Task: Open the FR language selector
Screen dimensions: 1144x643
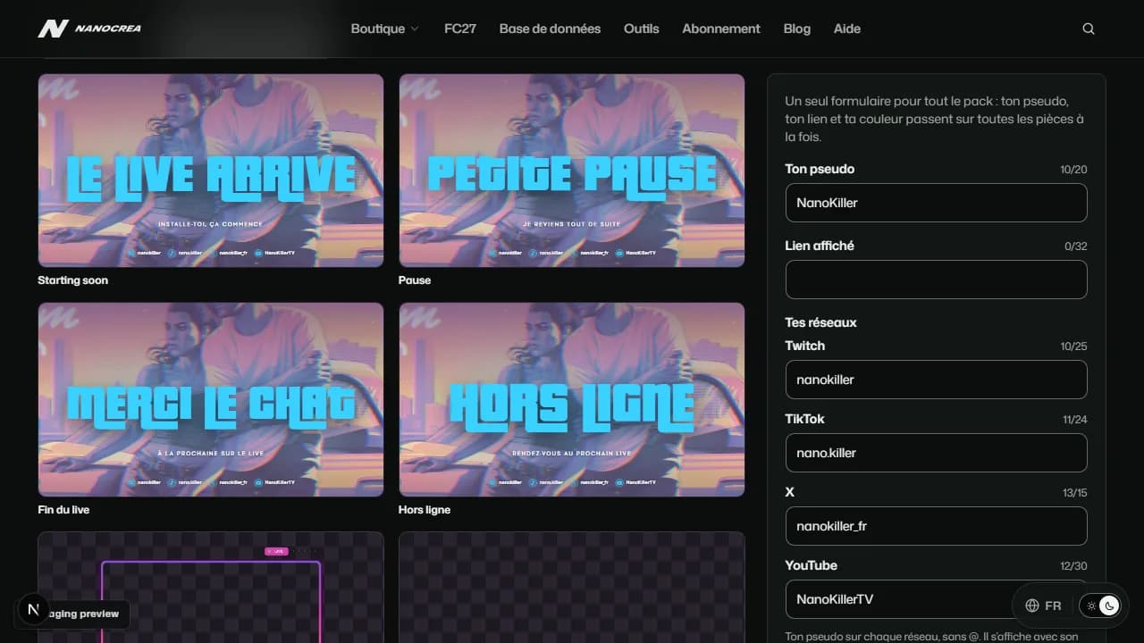Action: point(1043,605)
